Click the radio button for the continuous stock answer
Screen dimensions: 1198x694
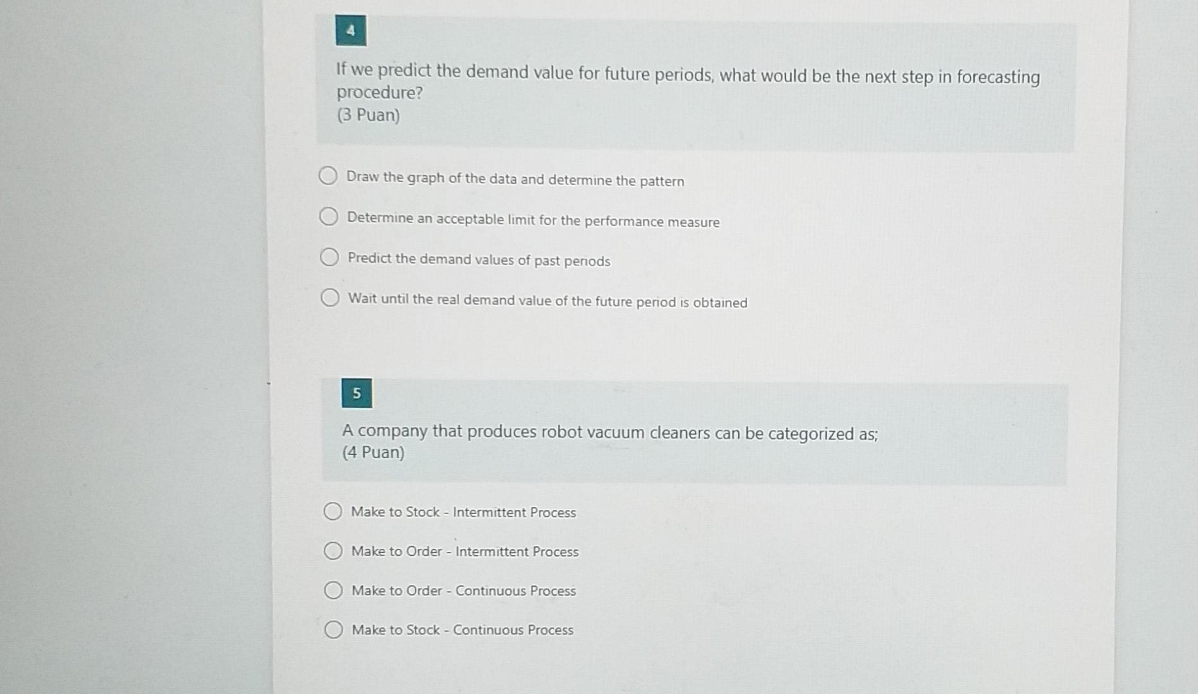tap(333, 629)
